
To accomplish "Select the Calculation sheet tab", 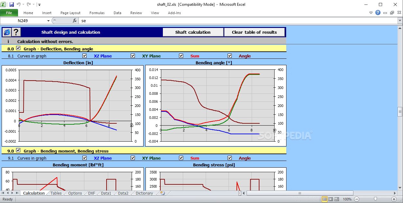I will (x=34, y=193).
